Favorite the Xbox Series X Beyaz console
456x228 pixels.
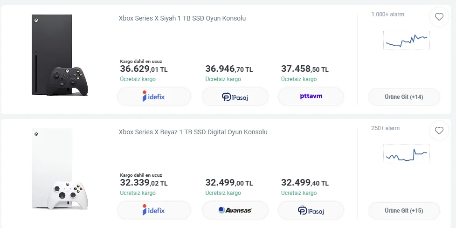[x=439, y=131]
